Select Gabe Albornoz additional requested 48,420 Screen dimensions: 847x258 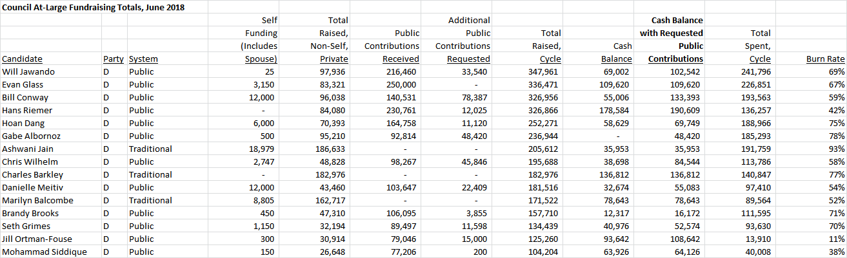457,136
